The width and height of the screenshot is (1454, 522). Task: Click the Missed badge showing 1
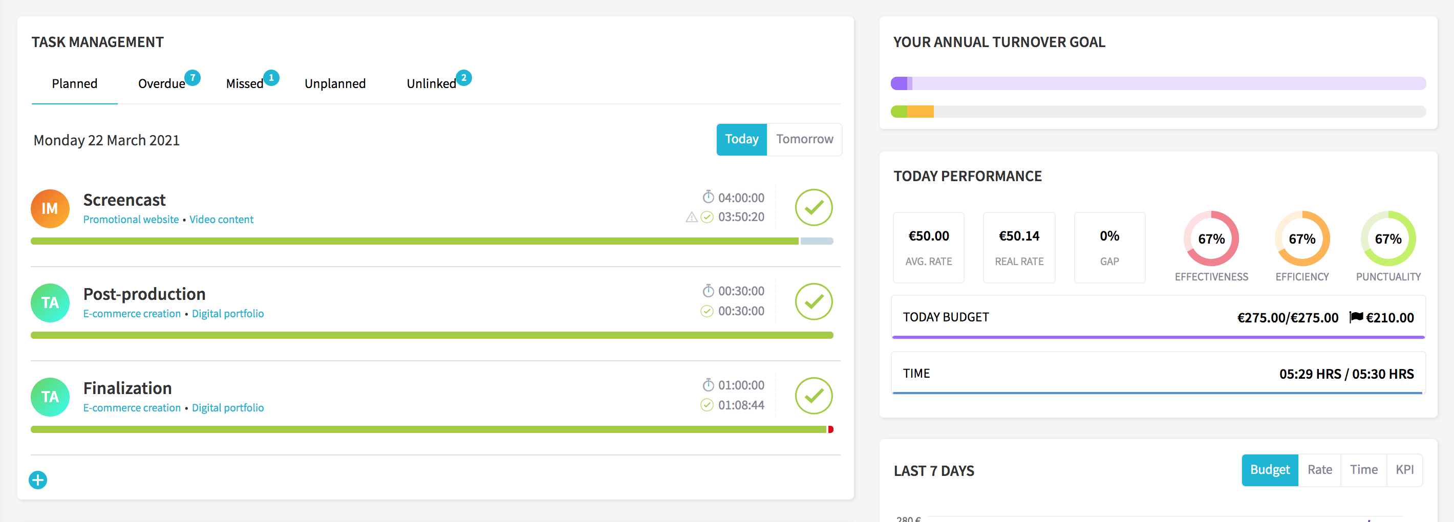click(x=271, y=77)
